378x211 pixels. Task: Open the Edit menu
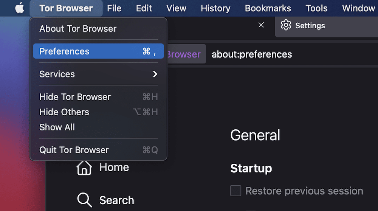point(144,8)
